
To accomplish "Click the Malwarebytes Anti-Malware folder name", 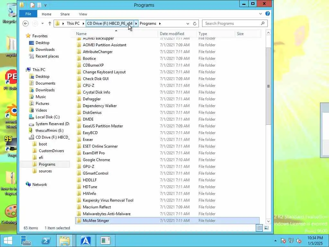I will [107, 214].
